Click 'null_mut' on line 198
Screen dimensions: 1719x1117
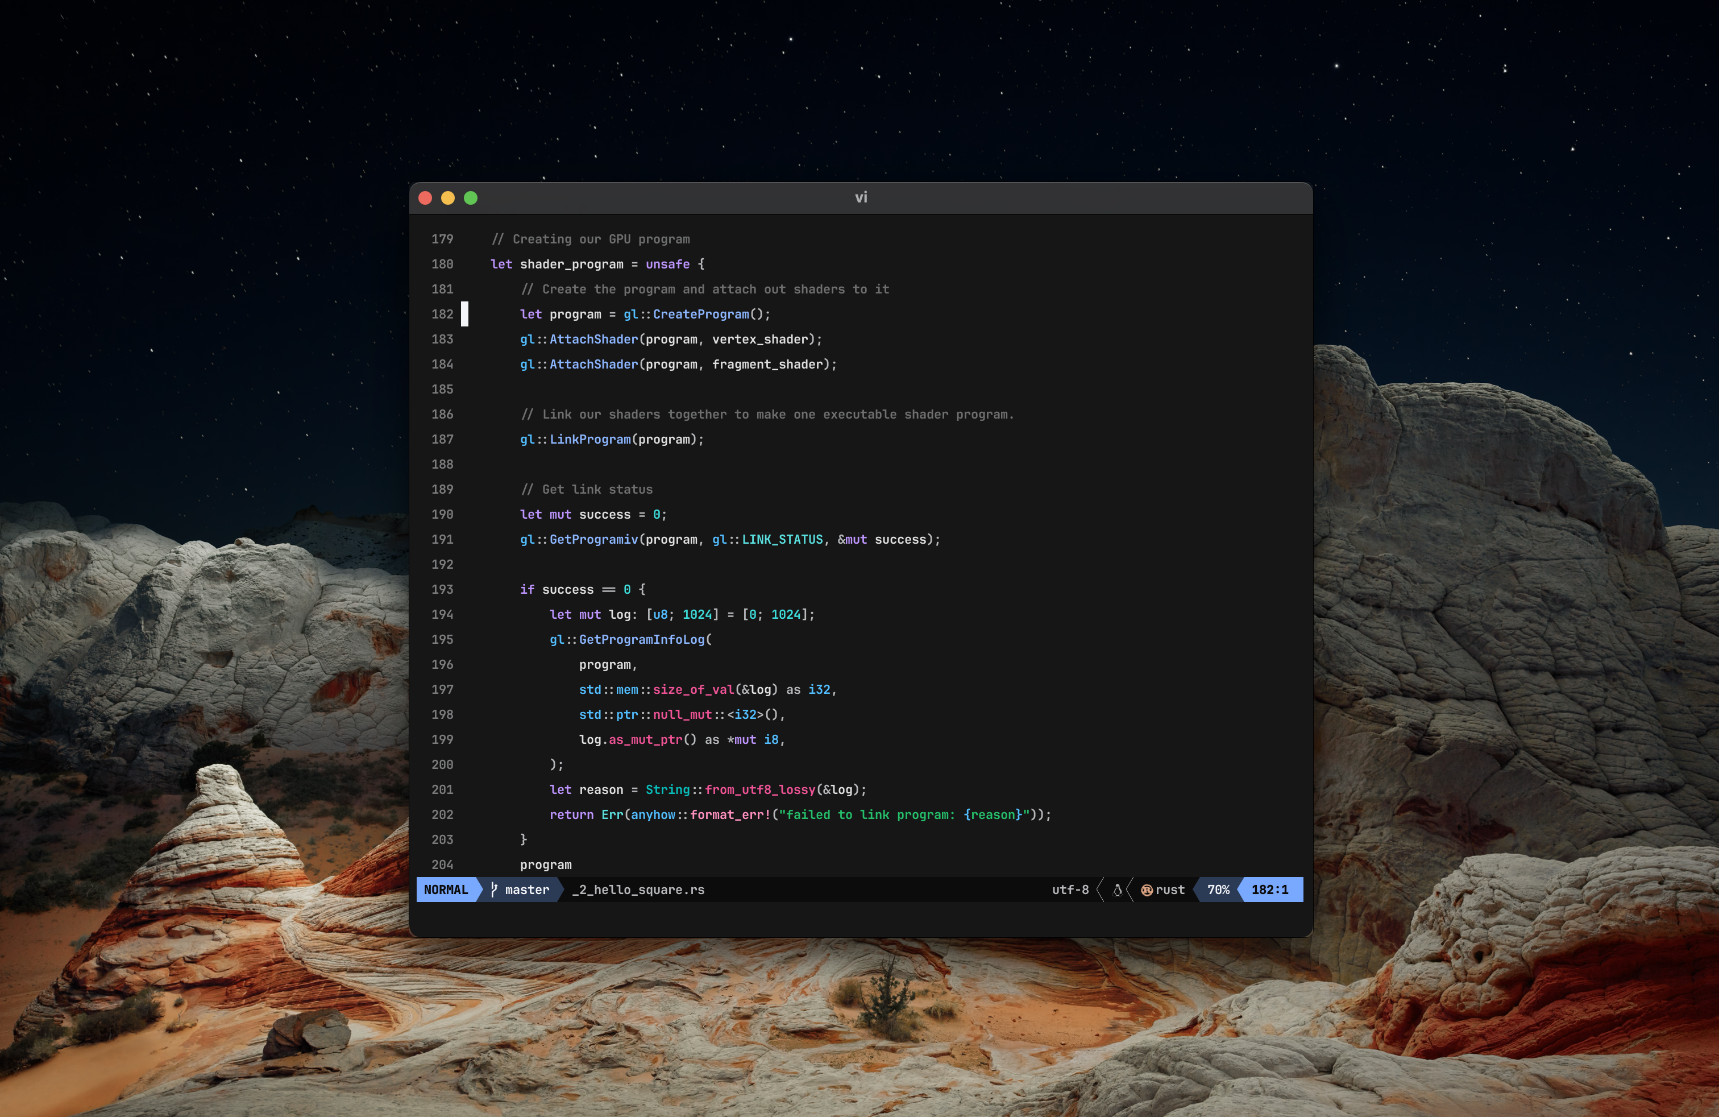tap(683, 714)
